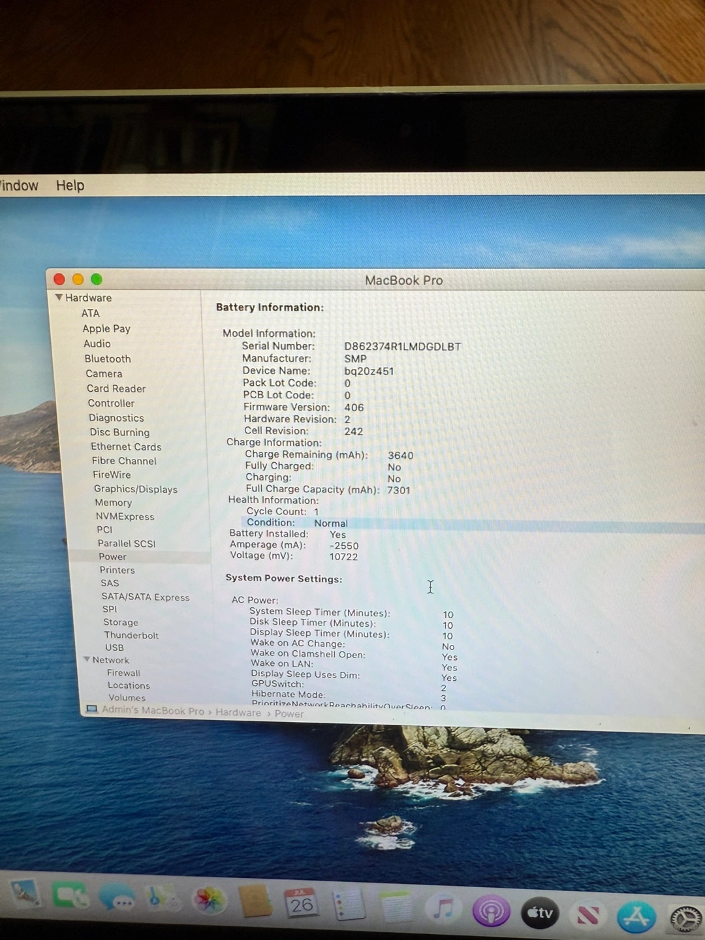
Task: Select USB in the sidebar
Action: (x=114, y=648)
